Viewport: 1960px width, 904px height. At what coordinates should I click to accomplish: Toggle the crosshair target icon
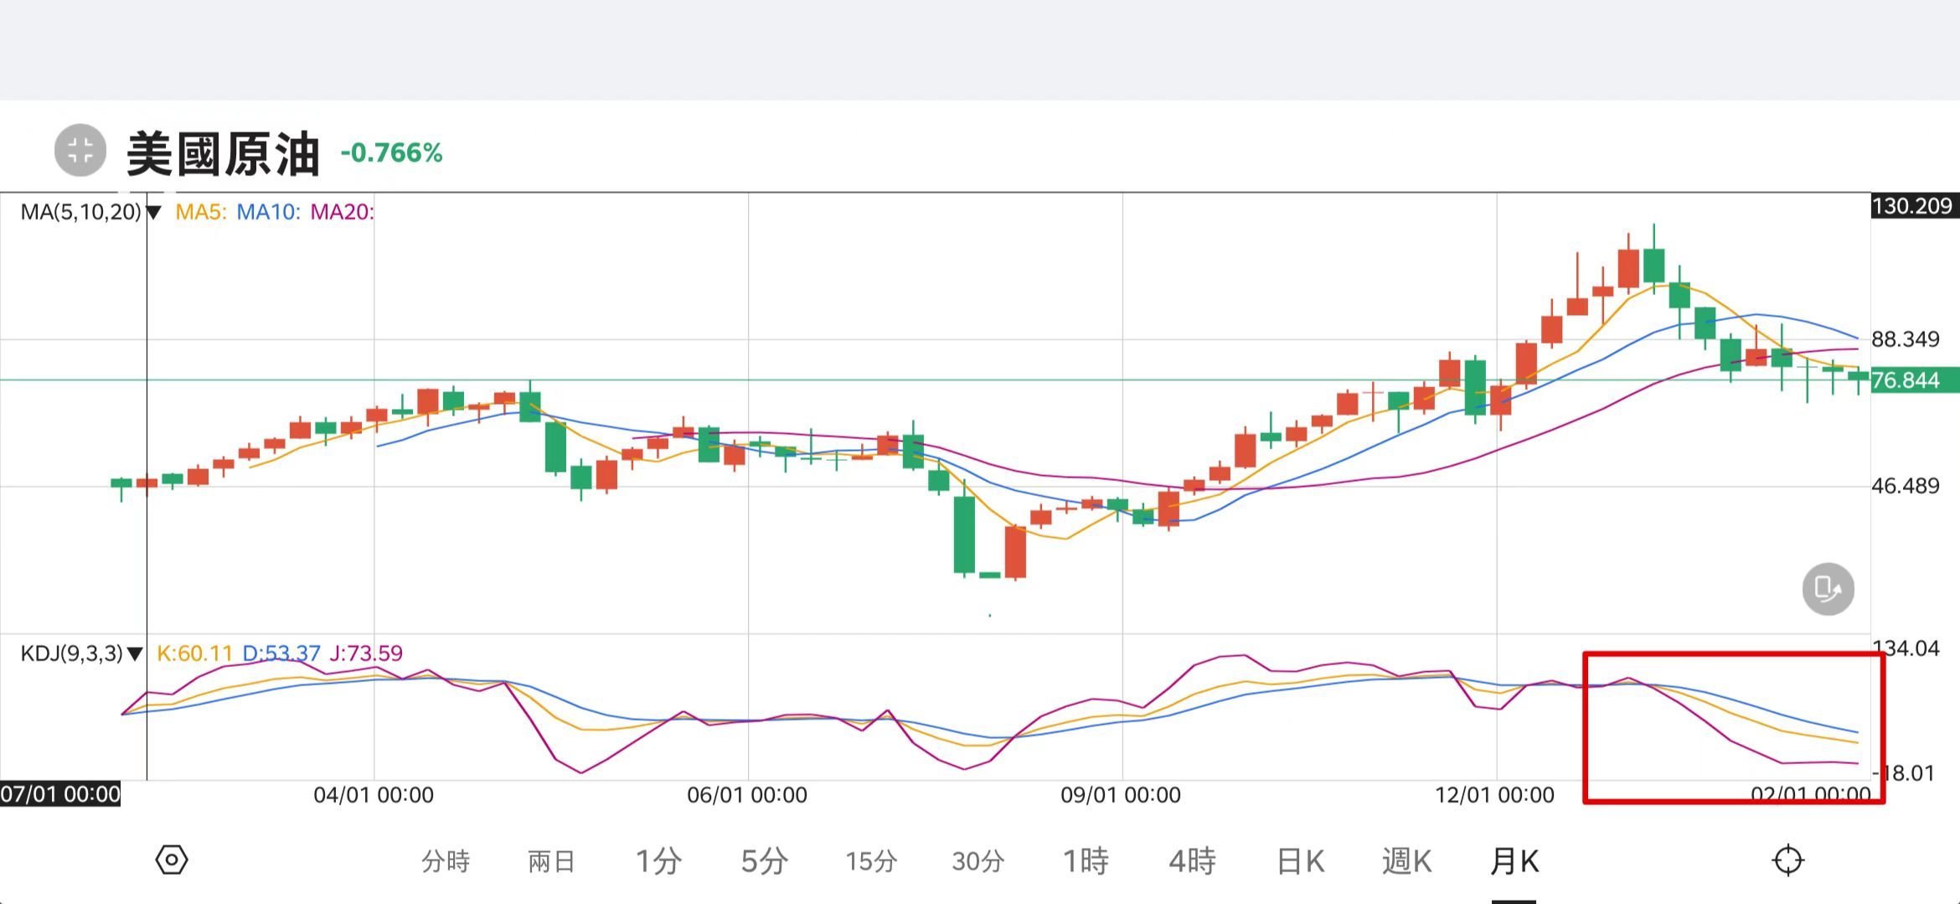click(x=1787, y=860)
